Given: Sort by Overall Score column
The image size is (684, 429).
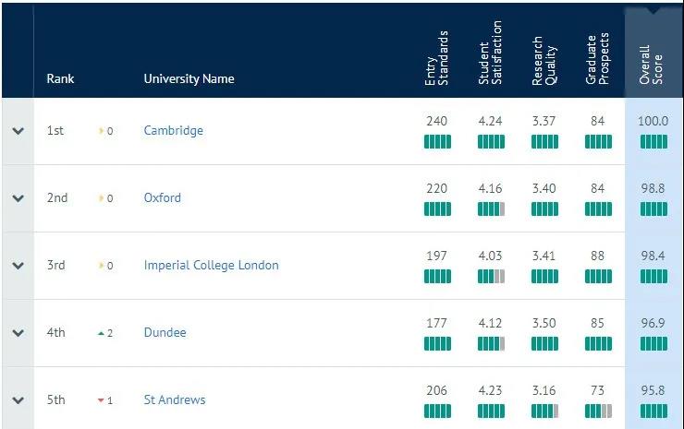Looking at the screenshot, I should [651, 64].
